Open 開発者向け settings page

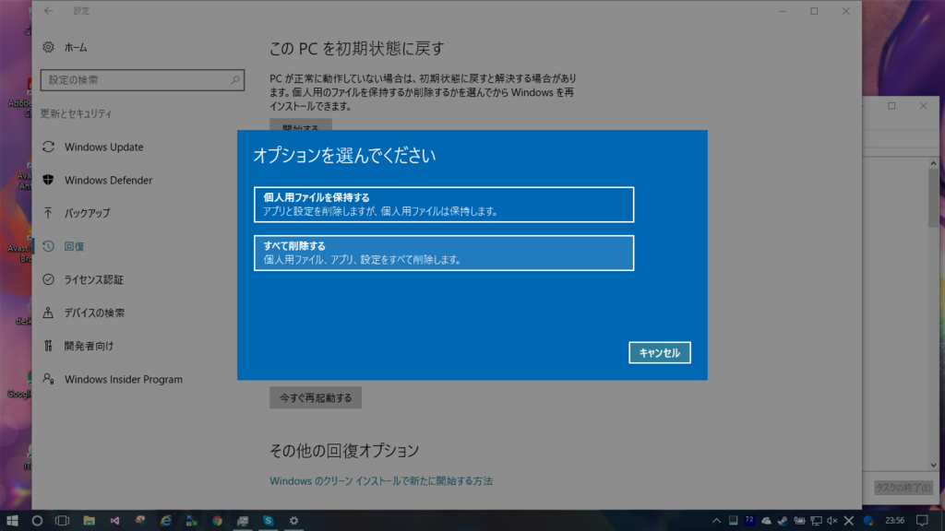point(89,346)
